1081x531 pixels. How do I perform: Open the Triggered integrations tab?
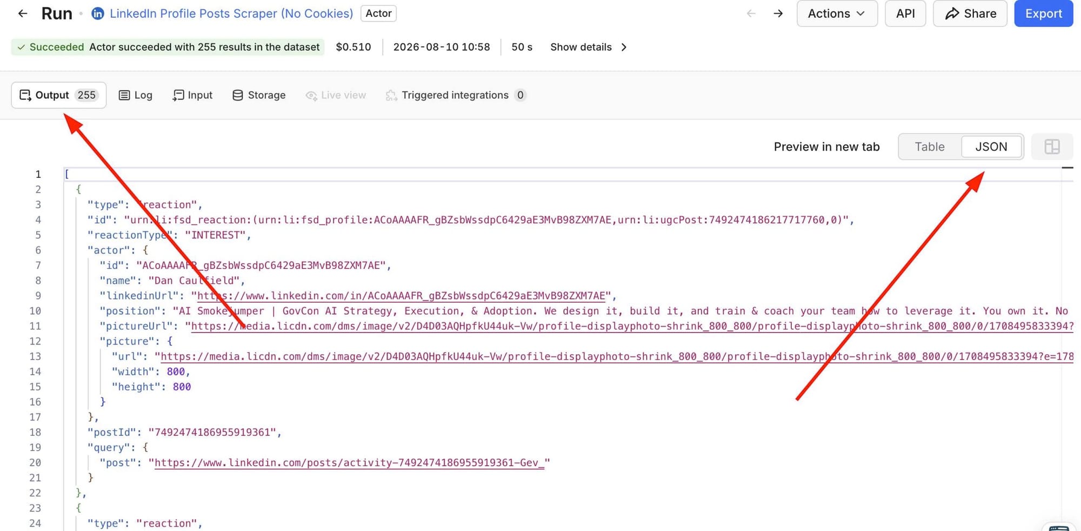pyautogui.click(x=456, y=95)
